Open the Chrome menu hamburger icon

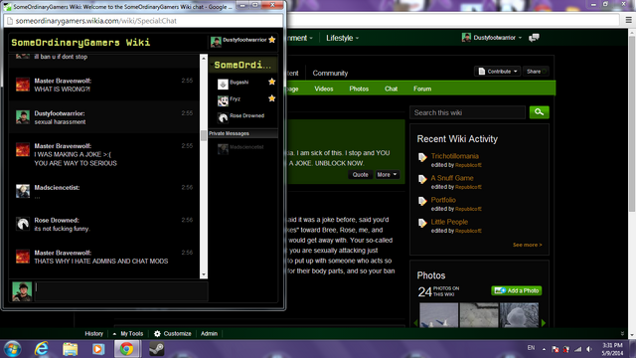click(628, 20)
